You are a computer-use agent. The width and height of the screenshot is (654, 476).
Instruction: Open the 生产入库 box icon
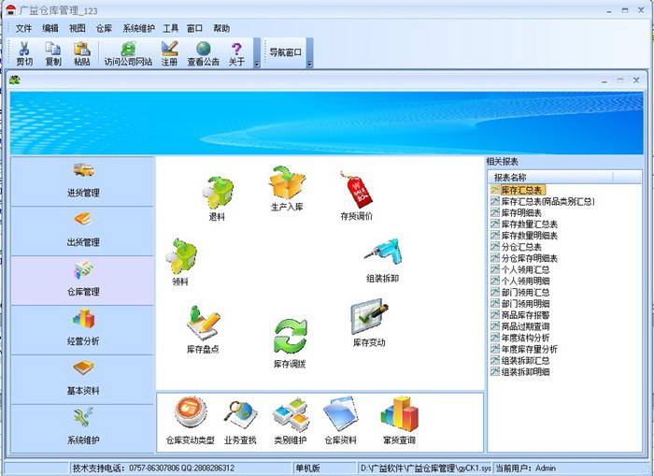point(287,182)
